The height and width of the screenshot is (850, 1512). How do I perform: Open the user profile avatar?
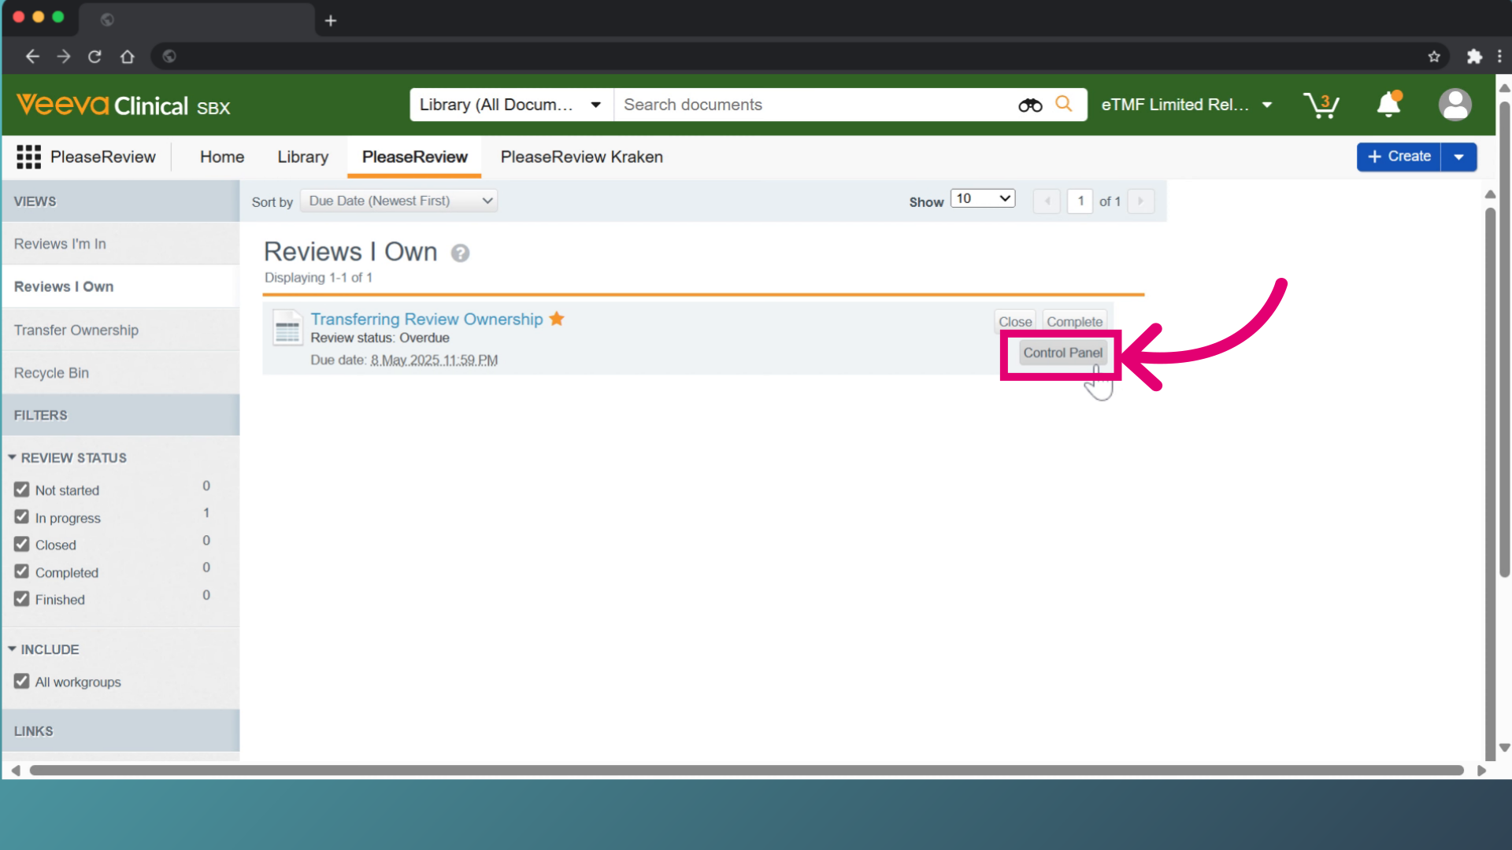(1455, 105)
